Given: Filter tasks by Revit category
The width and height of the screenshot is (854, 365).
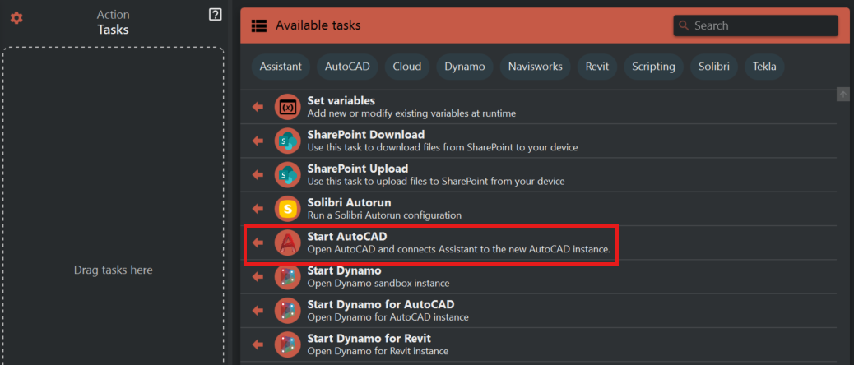Looking at the screenshot, I should (597, 67).
